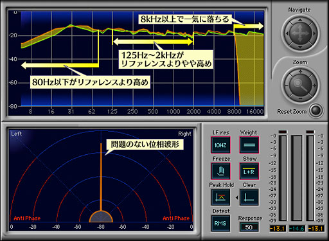329x241 pixels.
Task: Click the Response value field showing 50
Action: [249, 227]
